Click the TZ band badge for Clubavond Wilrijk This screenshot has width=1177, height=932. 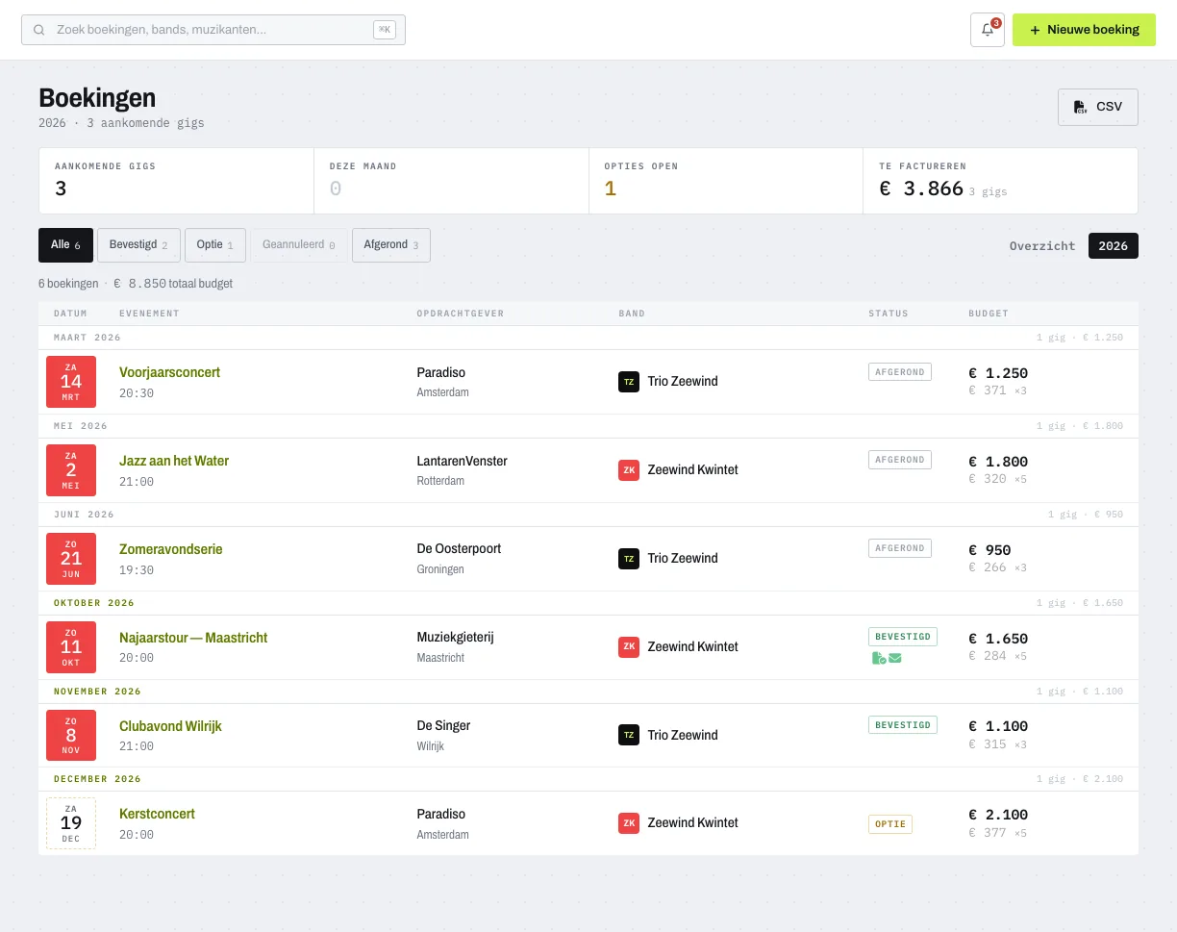click(x=629, y=736)
